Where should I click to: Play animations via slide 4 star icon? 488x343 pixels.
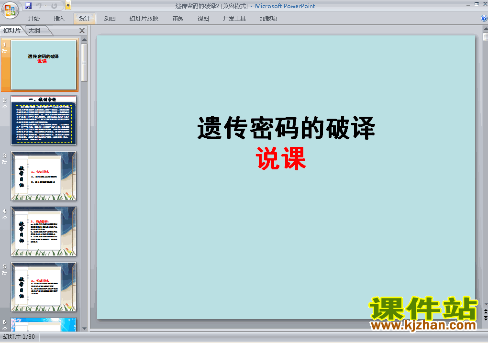[x=4, y=218]
